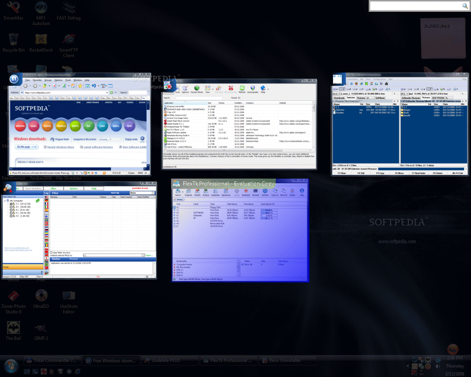Click Organize icon in FlexTk toolbar
Image resolution: width=471 pixels, height=377 pixels.
tap(188, 192)
